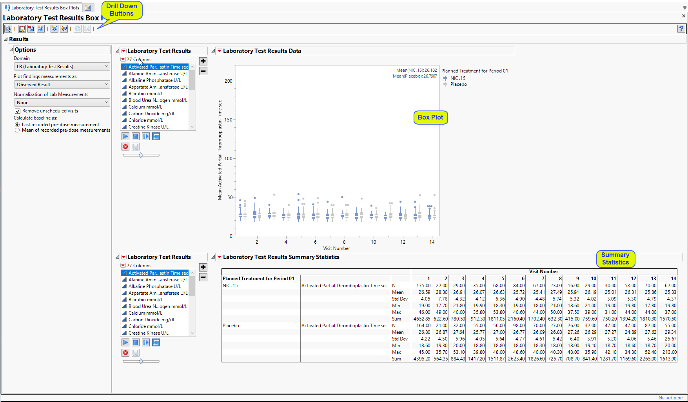This screenshot has height=402, width=688.
Task: Open the second tab with chart icon
Action: click(88, 7)
